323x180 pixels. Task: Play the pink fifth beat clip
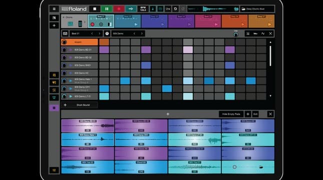pos(216,24)
